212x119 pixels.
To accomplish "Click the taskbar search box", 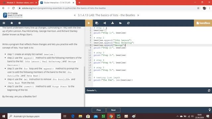I will tap(34, 116).
